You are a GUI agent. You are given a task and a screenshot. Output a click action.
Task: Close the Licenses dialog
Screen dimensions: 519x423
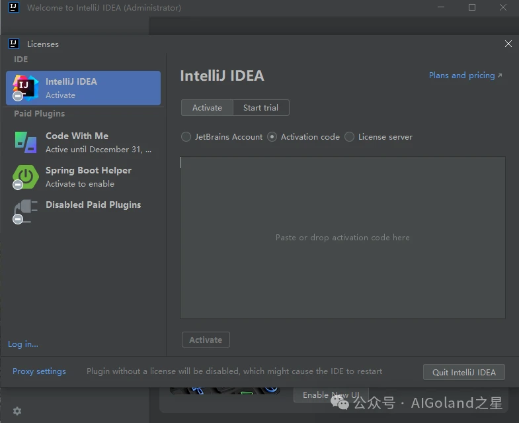pyautogui.click(x=508, y=44)
